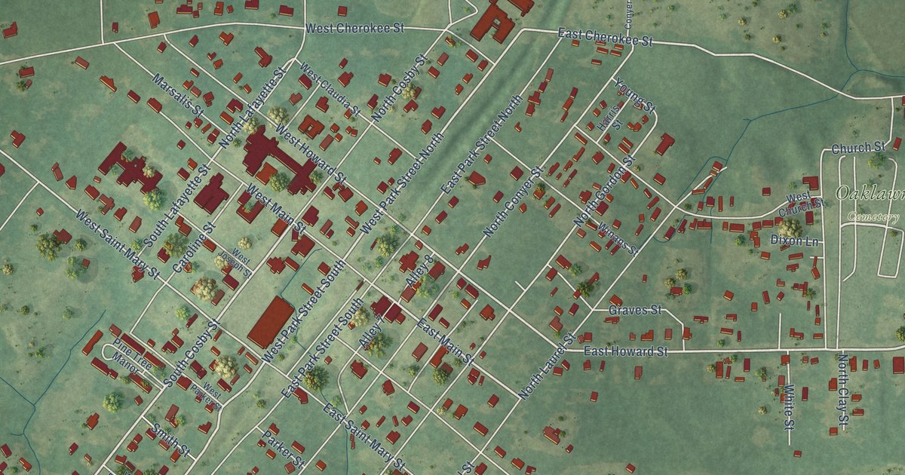Click the East Park Street North label
This screenshot has width=905, height=475.
tap(483, 142)
